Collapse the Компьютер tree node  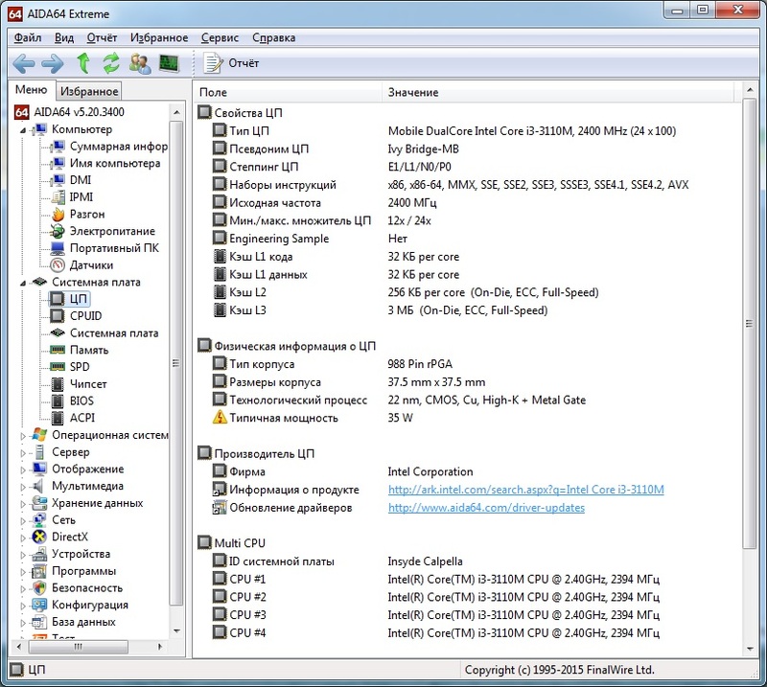(x=23, y=130)
